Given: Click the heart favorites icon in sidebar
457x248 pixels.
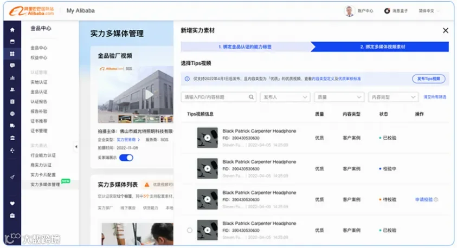Looking at the screenshot, I should click(12, 204).
